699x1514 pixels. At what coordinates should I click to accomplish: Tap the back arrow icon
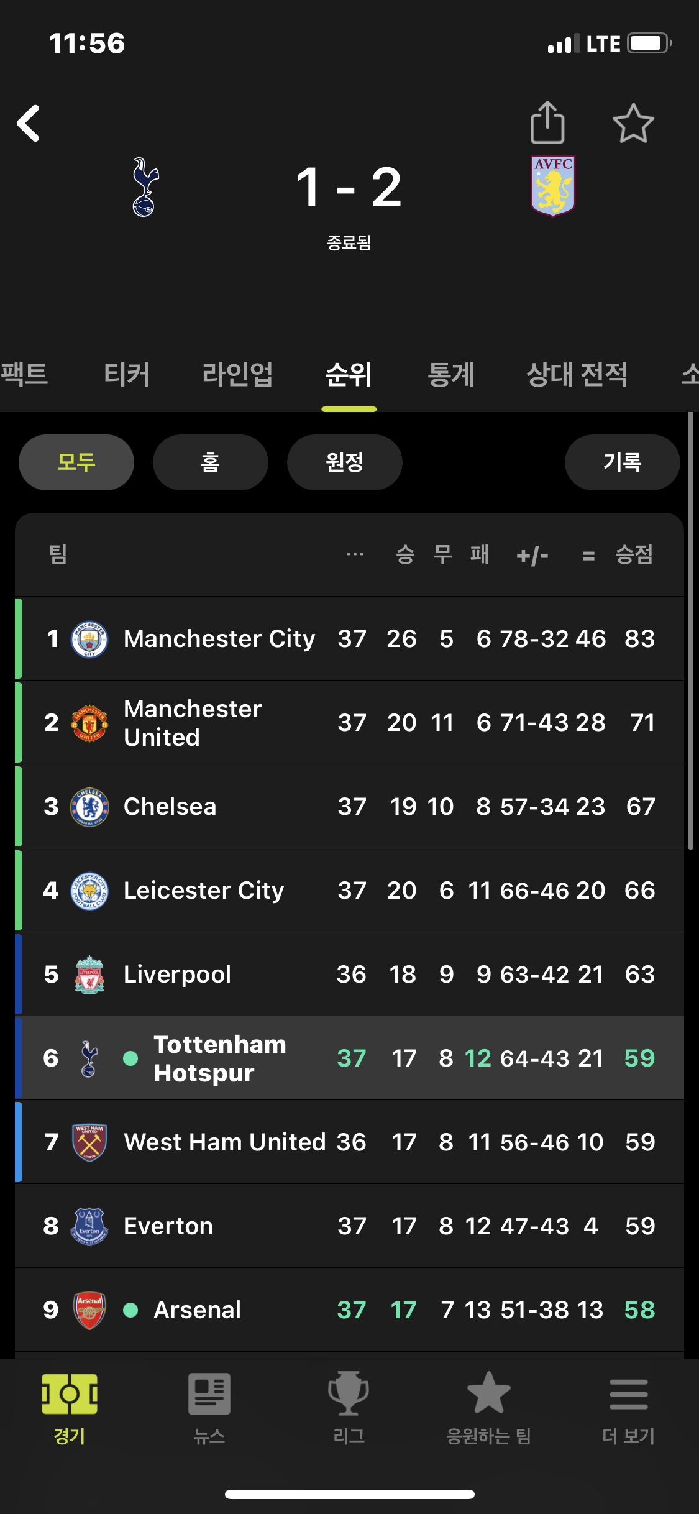click(x=29, y=123)
